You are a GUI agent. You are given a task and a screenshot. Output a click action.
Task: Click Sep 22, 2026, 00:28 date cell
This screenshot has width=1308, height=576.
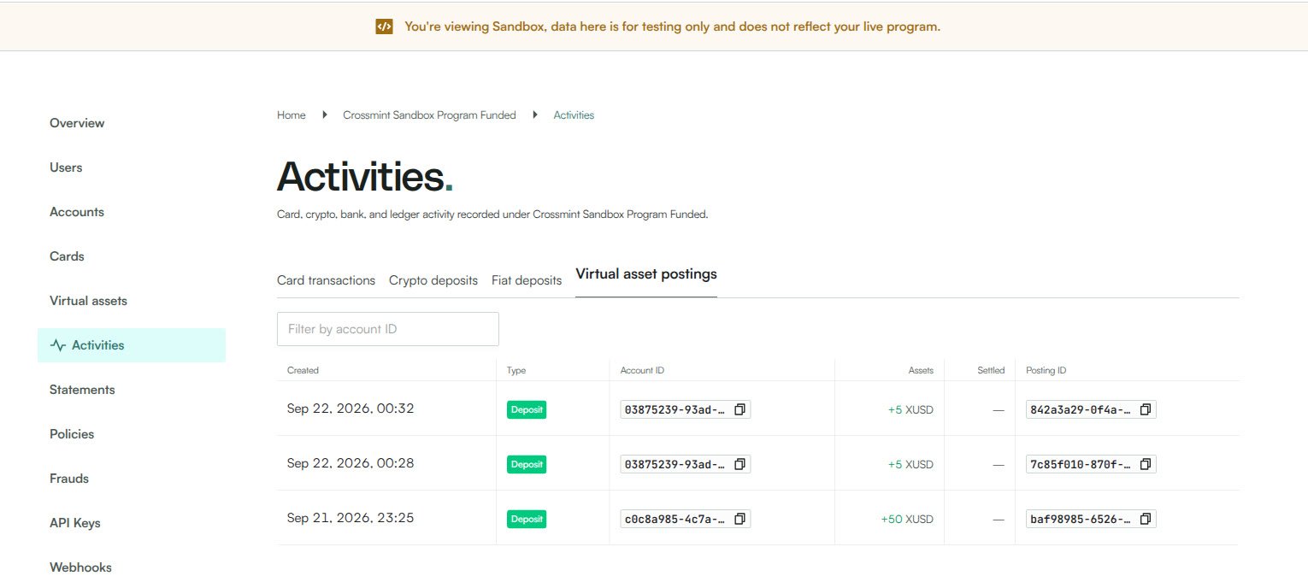(x=351, y=463)
